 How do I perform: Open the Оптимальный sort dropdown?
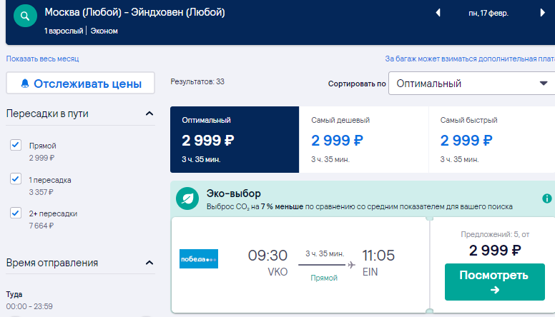click(x=471, y=84)
